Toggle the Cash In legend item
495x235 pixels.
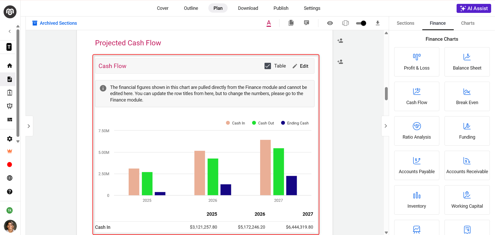(235, 123)
